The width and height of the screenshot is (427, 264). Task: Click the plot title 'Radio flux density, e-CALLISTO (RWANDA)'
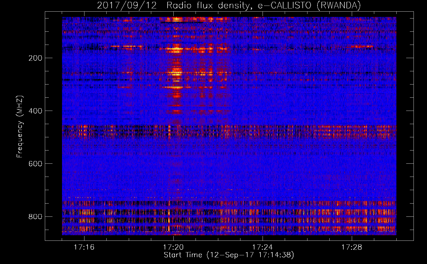(264, 6)
